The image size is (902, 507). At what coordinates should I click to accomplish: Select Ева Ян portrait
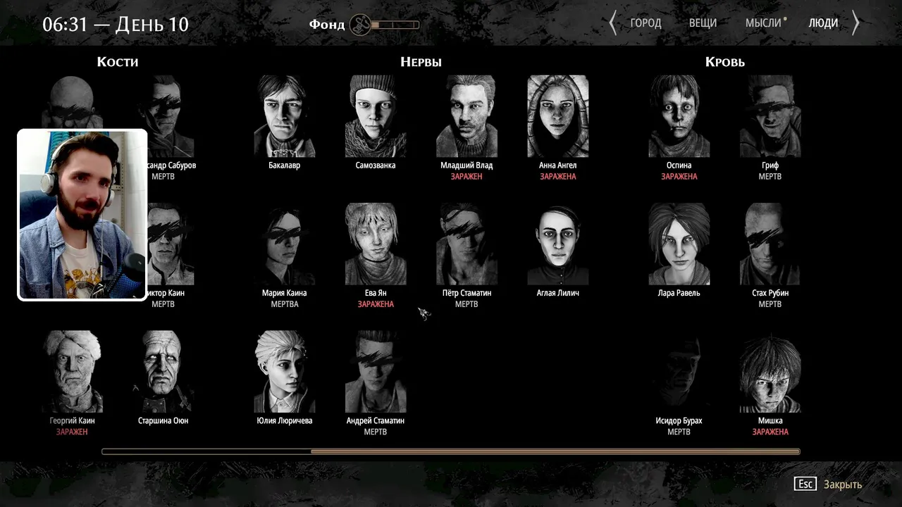pos(376,244)
